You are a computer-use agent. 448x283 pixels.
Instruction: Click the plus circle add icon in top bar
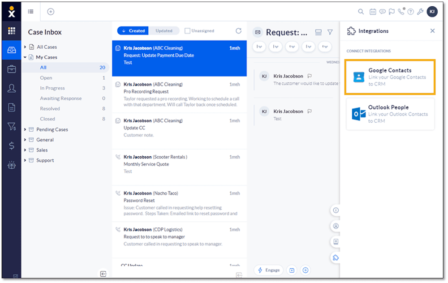[x=51, y=12]
